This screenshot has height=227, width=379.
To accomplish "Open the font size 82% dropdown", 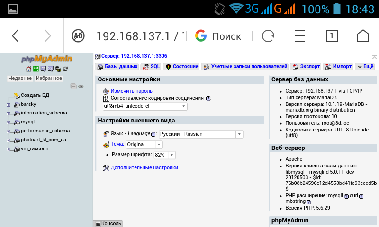I will click(x=164, y=155).
